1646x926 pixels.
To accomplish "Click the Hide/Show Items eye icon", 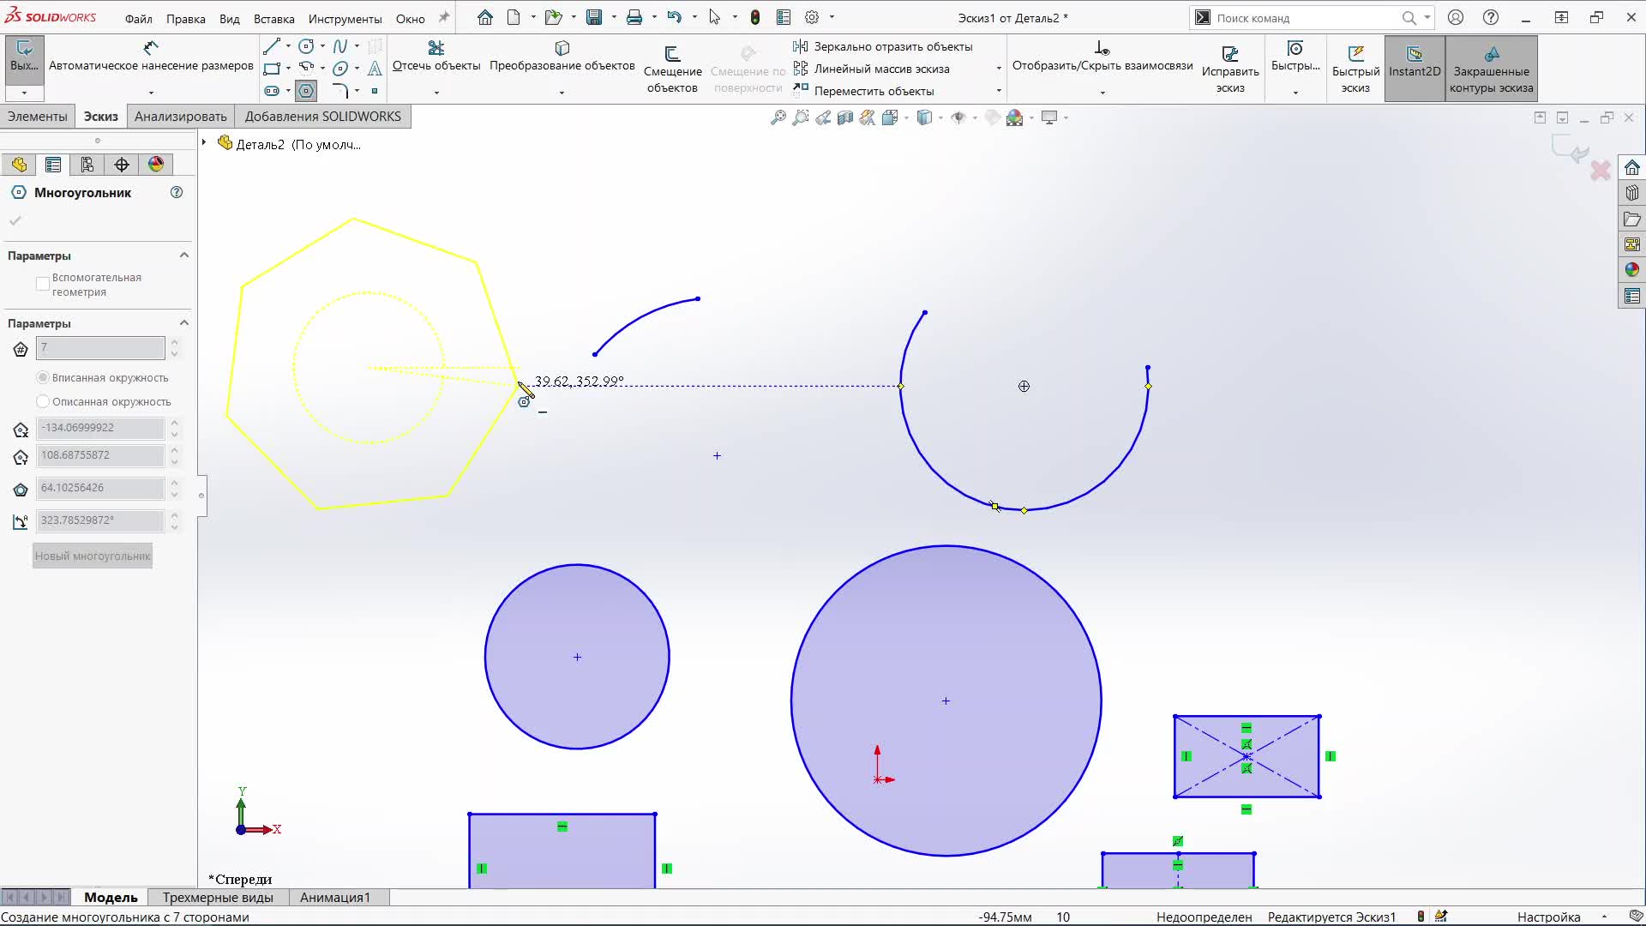I will click(958, 118).
